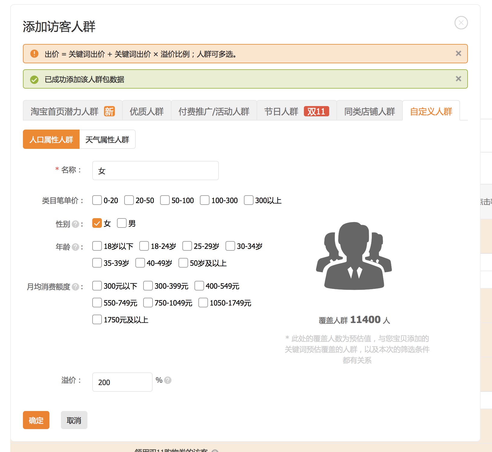Click the help icon beside 性别 label
Screen dimensions: 492x452
click(76, 224)
